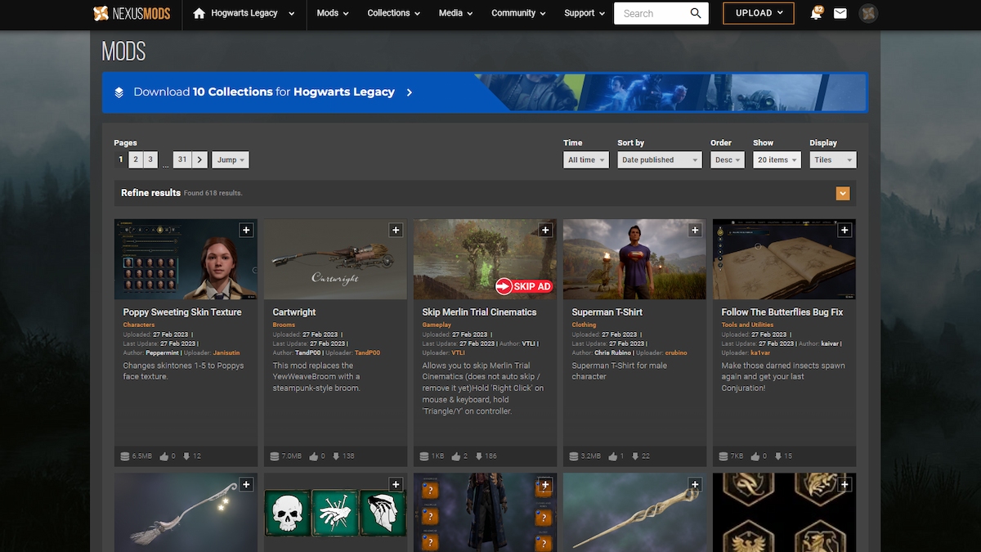This screenshot has height=552, width=981.
Task: Open the messages envelope icon
Action: pyautogui.click(x=840, y=13)
